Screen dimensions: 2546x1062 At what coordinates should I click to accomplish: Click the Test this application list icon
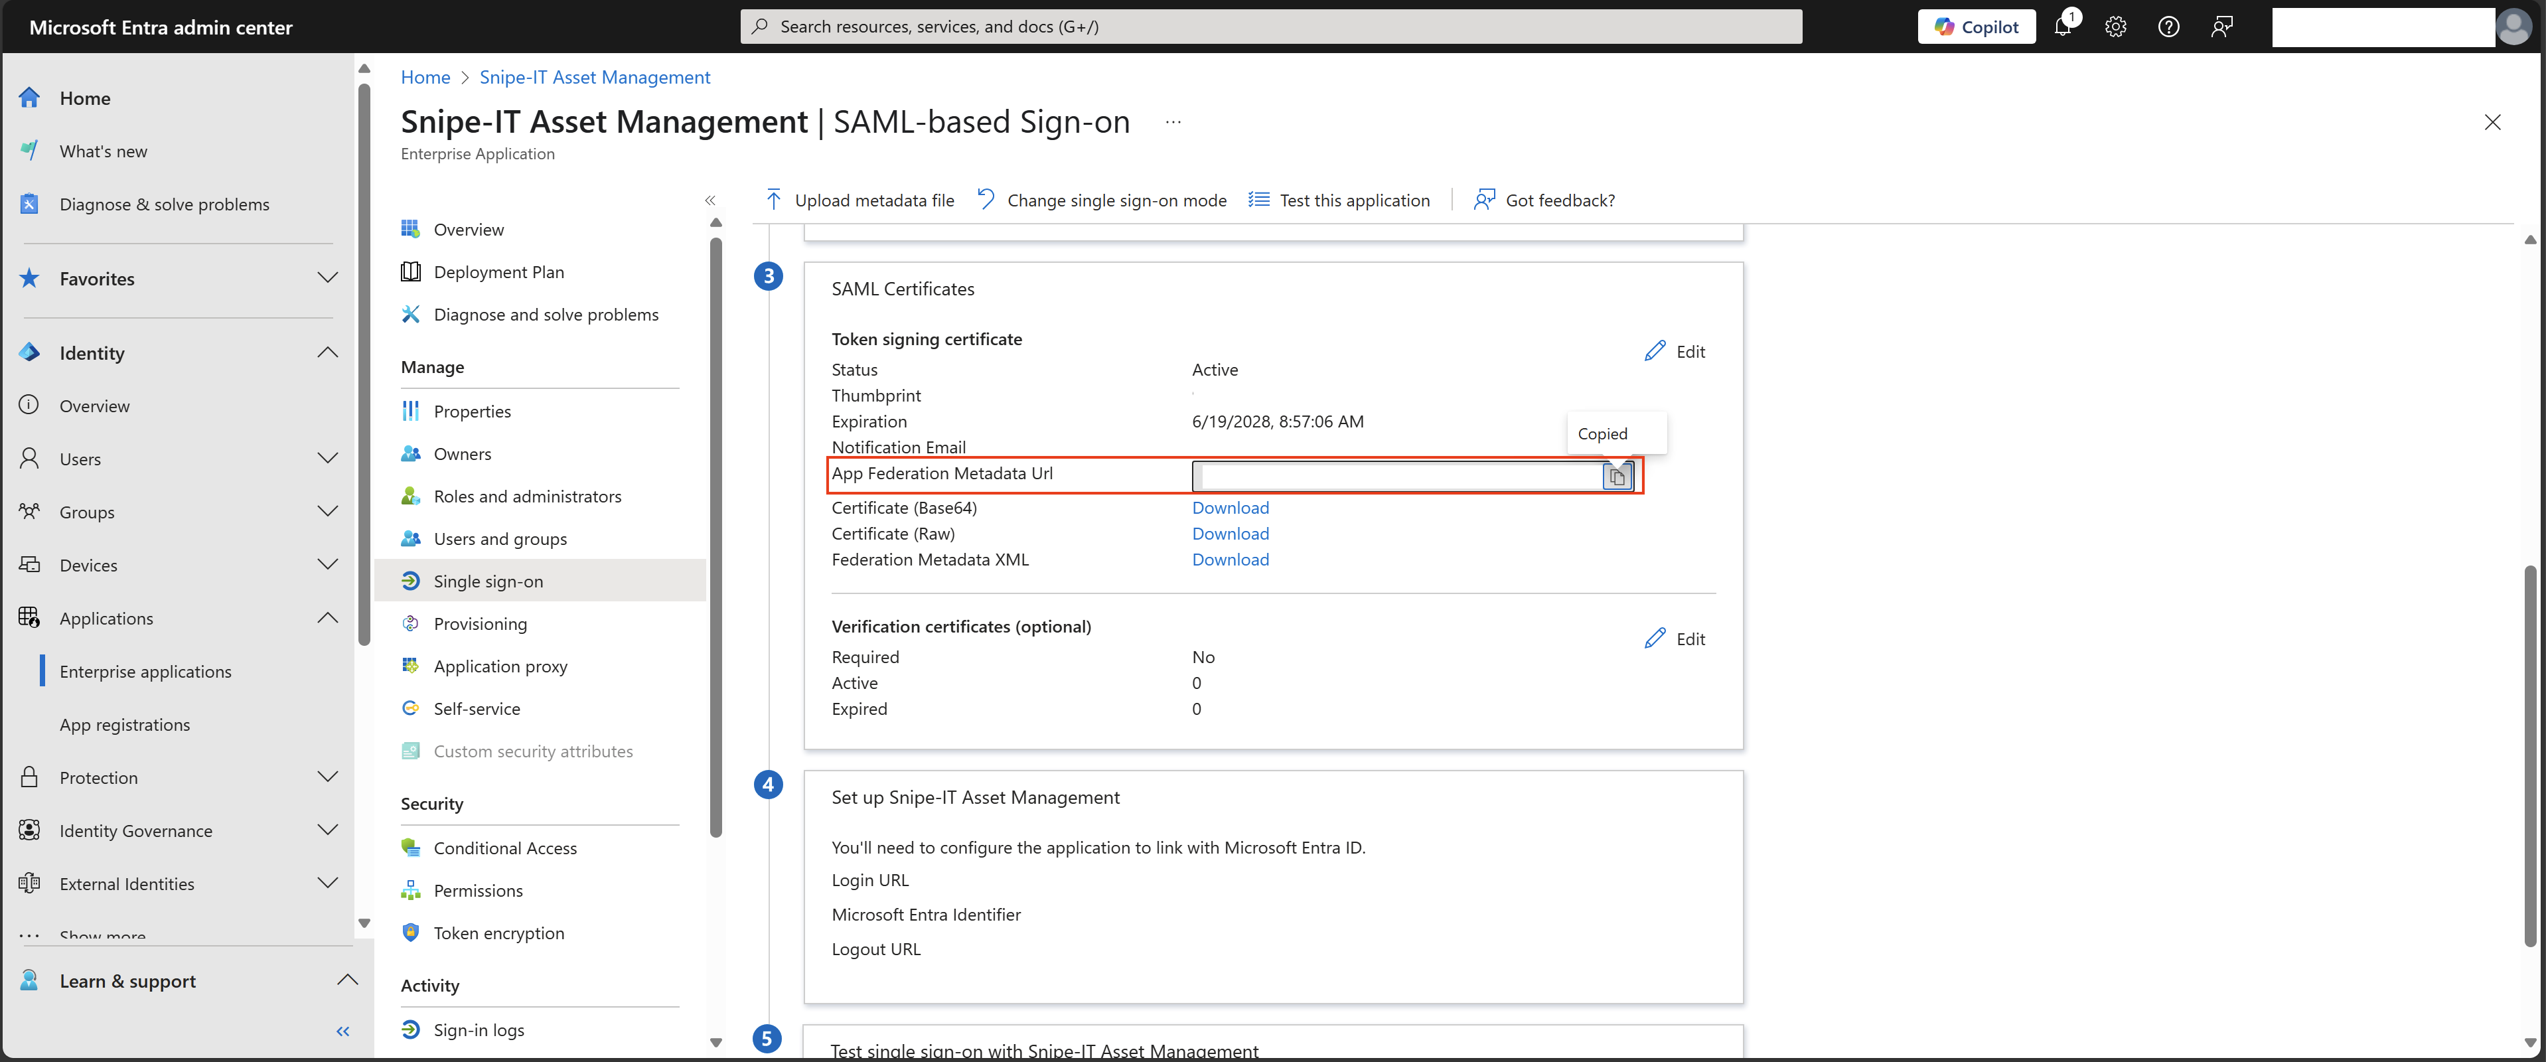[1258, 200]
